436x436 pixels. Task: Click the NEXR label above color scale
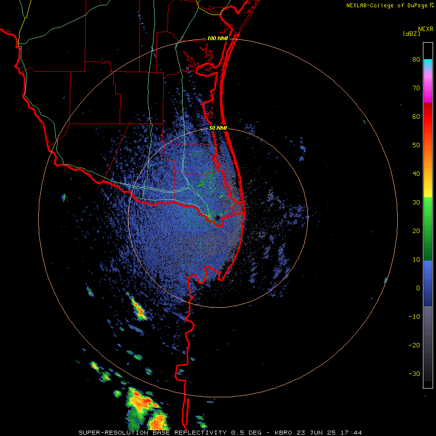[425, 29]
